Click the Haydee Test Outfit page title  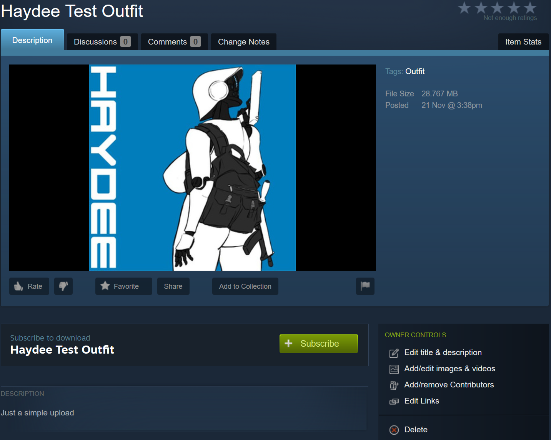click(72, 11)
